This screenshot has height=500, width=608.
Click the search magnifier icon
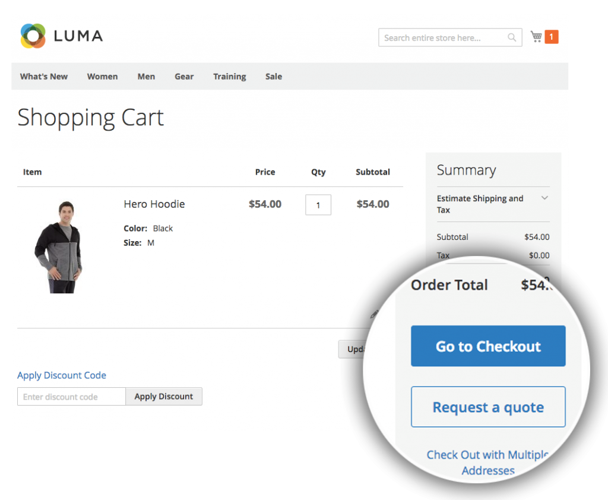[512, 38]
